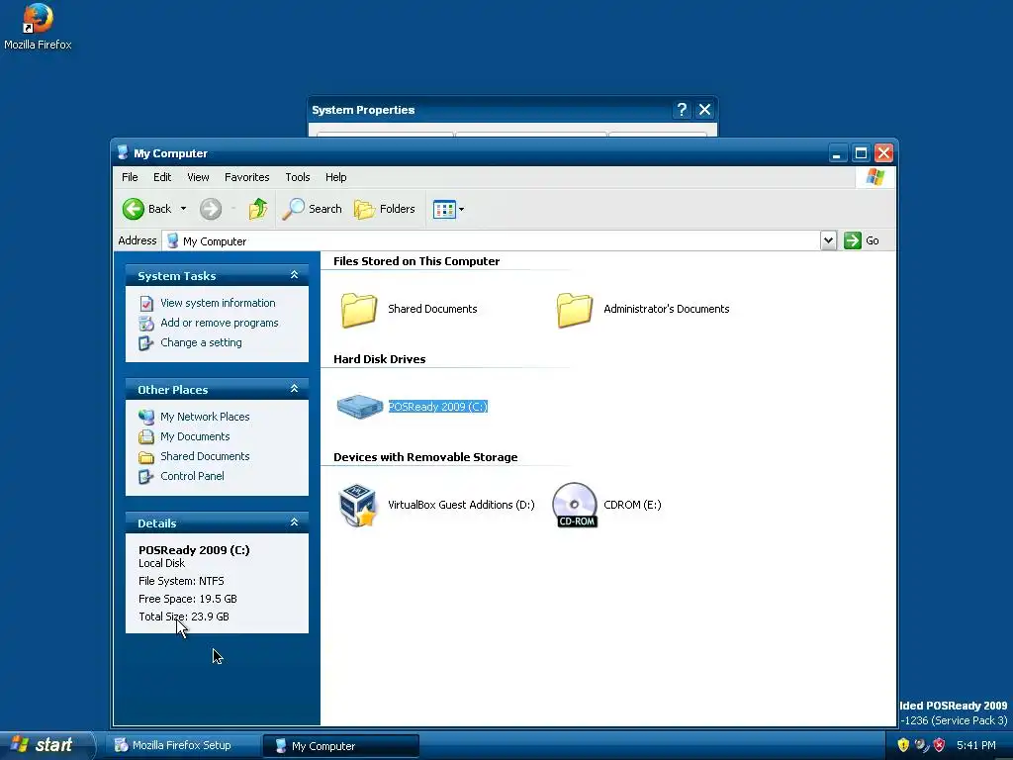Open the Address bar dropdown list
This screenshot has height=760, width=1013.
[x=828, y=240]
